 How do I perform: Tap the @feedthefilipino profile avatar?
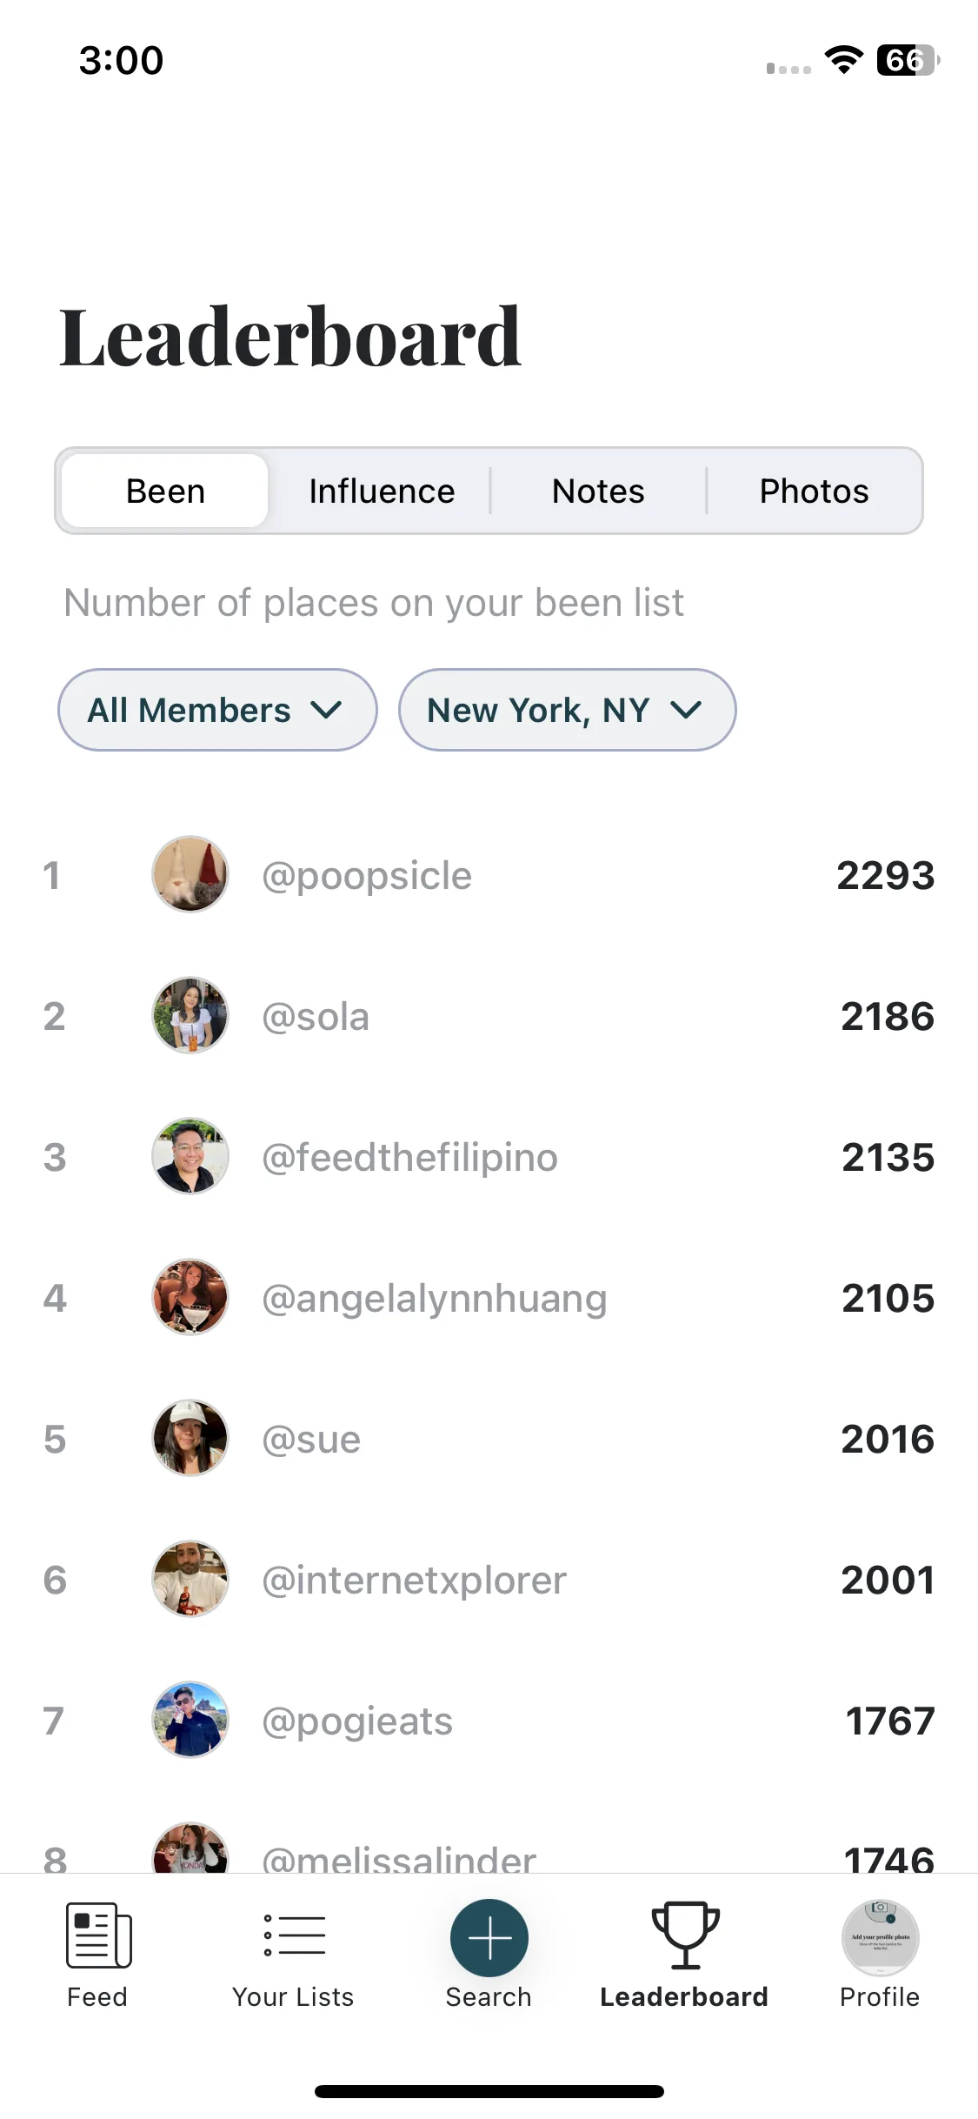pyautogui.click(x=190, y=1156)
